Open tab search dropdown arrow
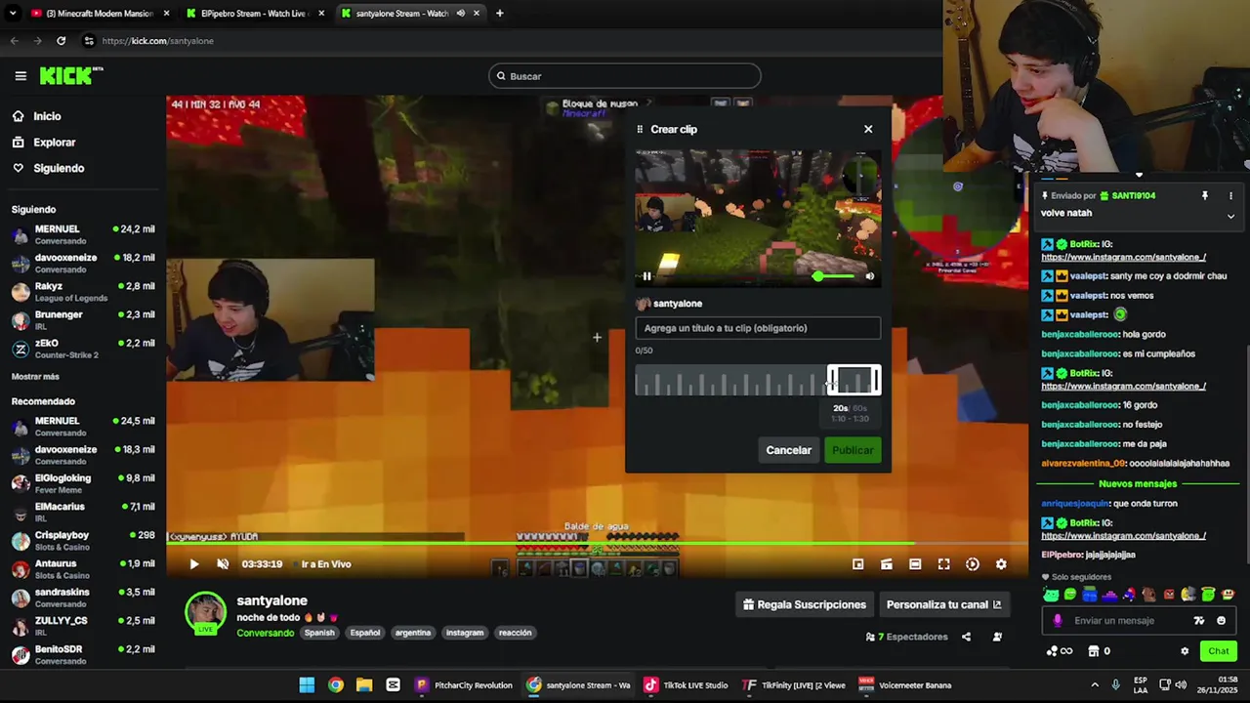This screenshot has width=1250, height=703. pyautogui.click(x=12, y=14)
